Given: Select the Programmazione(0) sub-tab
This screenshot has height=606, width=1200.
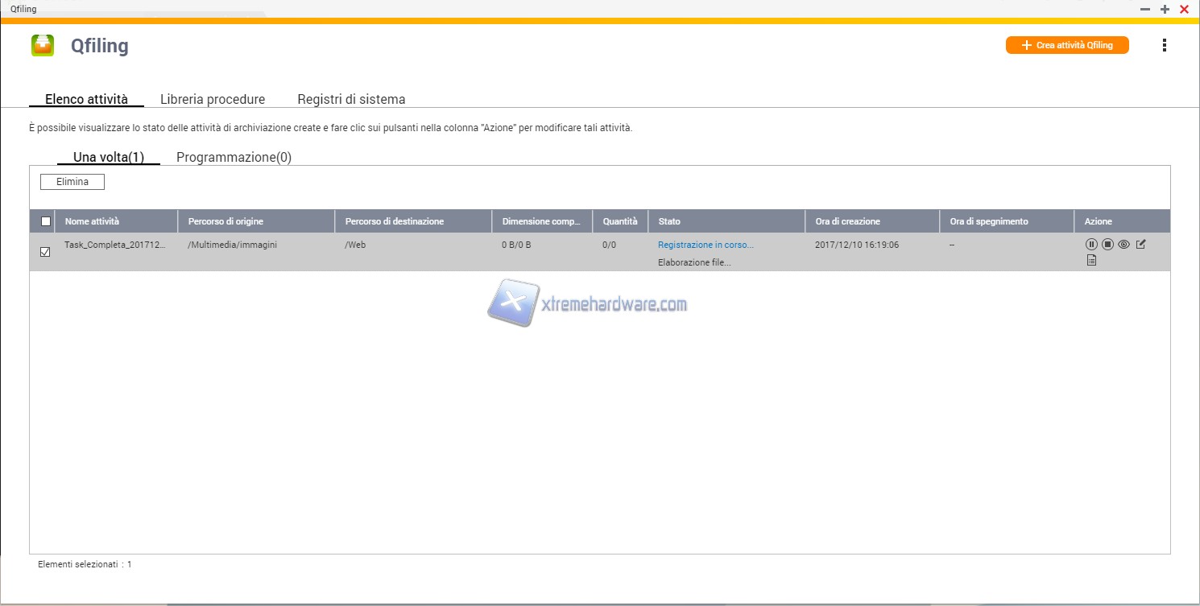Looking at the screenshot, I should tap(234, 158).
